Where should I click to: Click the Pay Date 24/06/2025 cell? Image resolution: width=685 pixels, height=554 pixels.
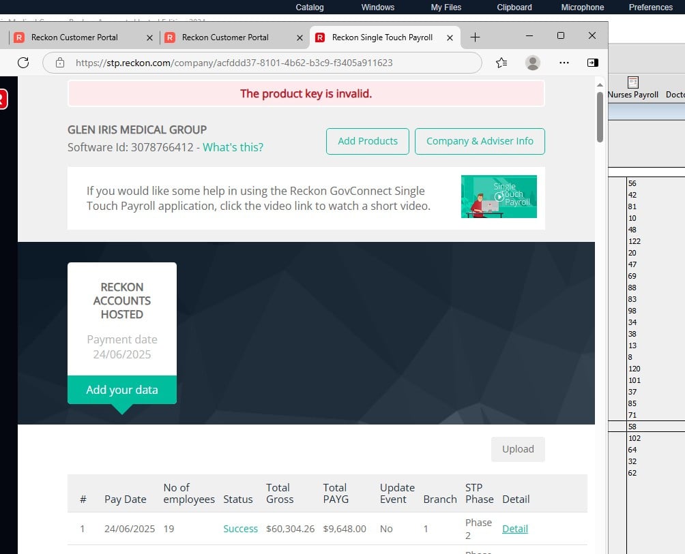tap(130, 529)
